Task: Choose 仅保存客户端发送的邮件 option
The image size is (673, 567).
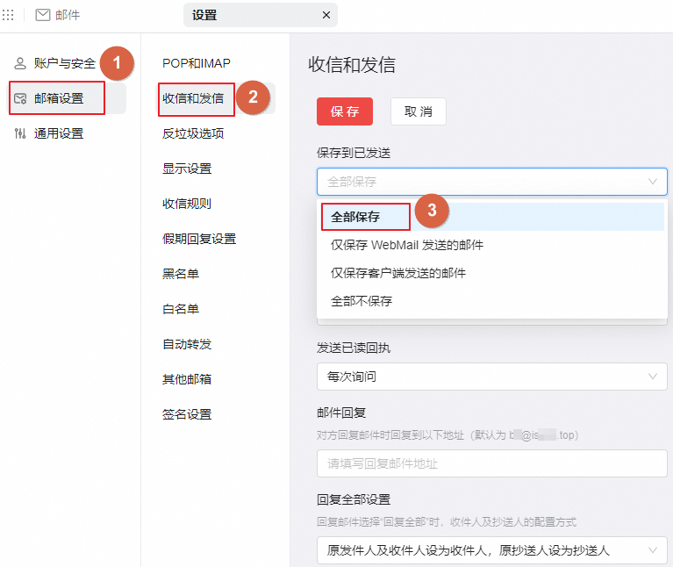Action: (x=397, y=273)
